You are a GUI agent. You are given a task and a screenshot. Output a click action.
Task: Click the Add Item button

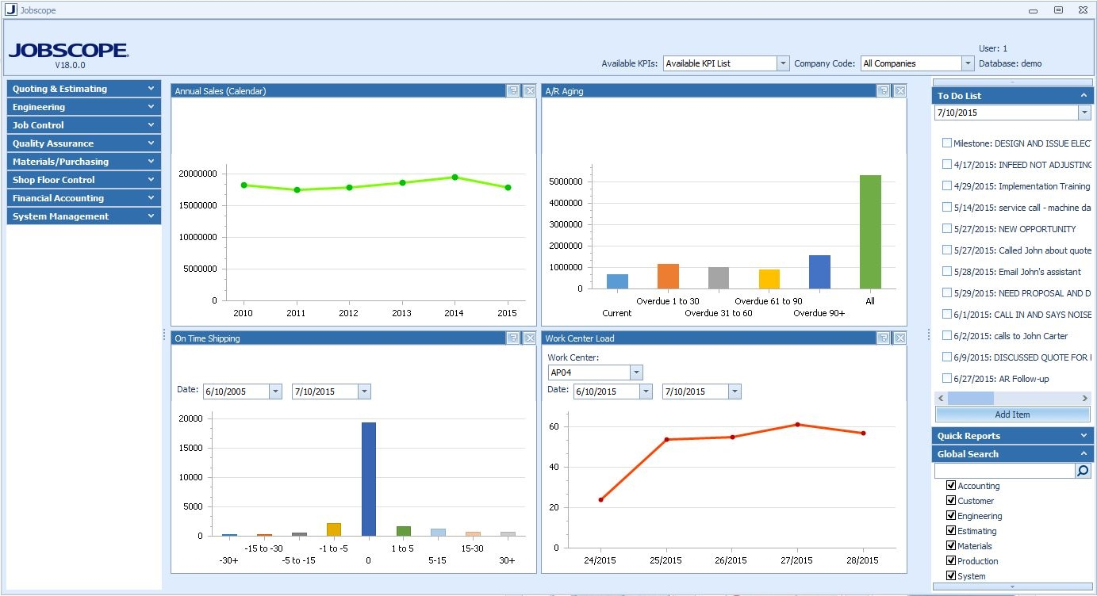click(x=1012, y=414)
